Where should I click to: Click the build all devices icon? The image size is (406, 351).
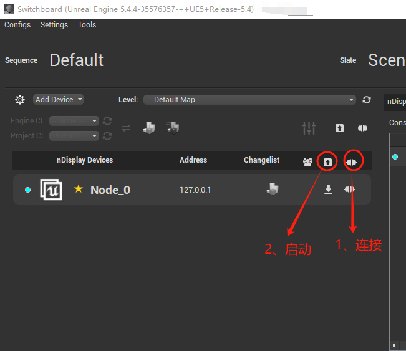tap(149, 128)
